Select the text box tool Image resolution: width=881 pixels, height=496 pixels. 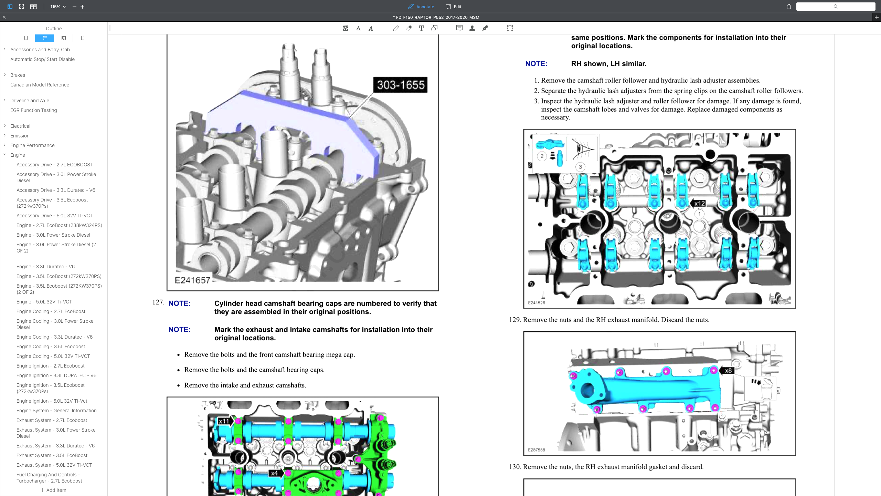pos(422,28)
